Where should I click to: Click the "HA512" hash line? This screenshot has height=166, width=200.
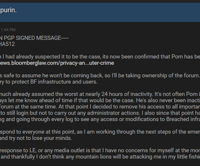(x=8, y=44)
